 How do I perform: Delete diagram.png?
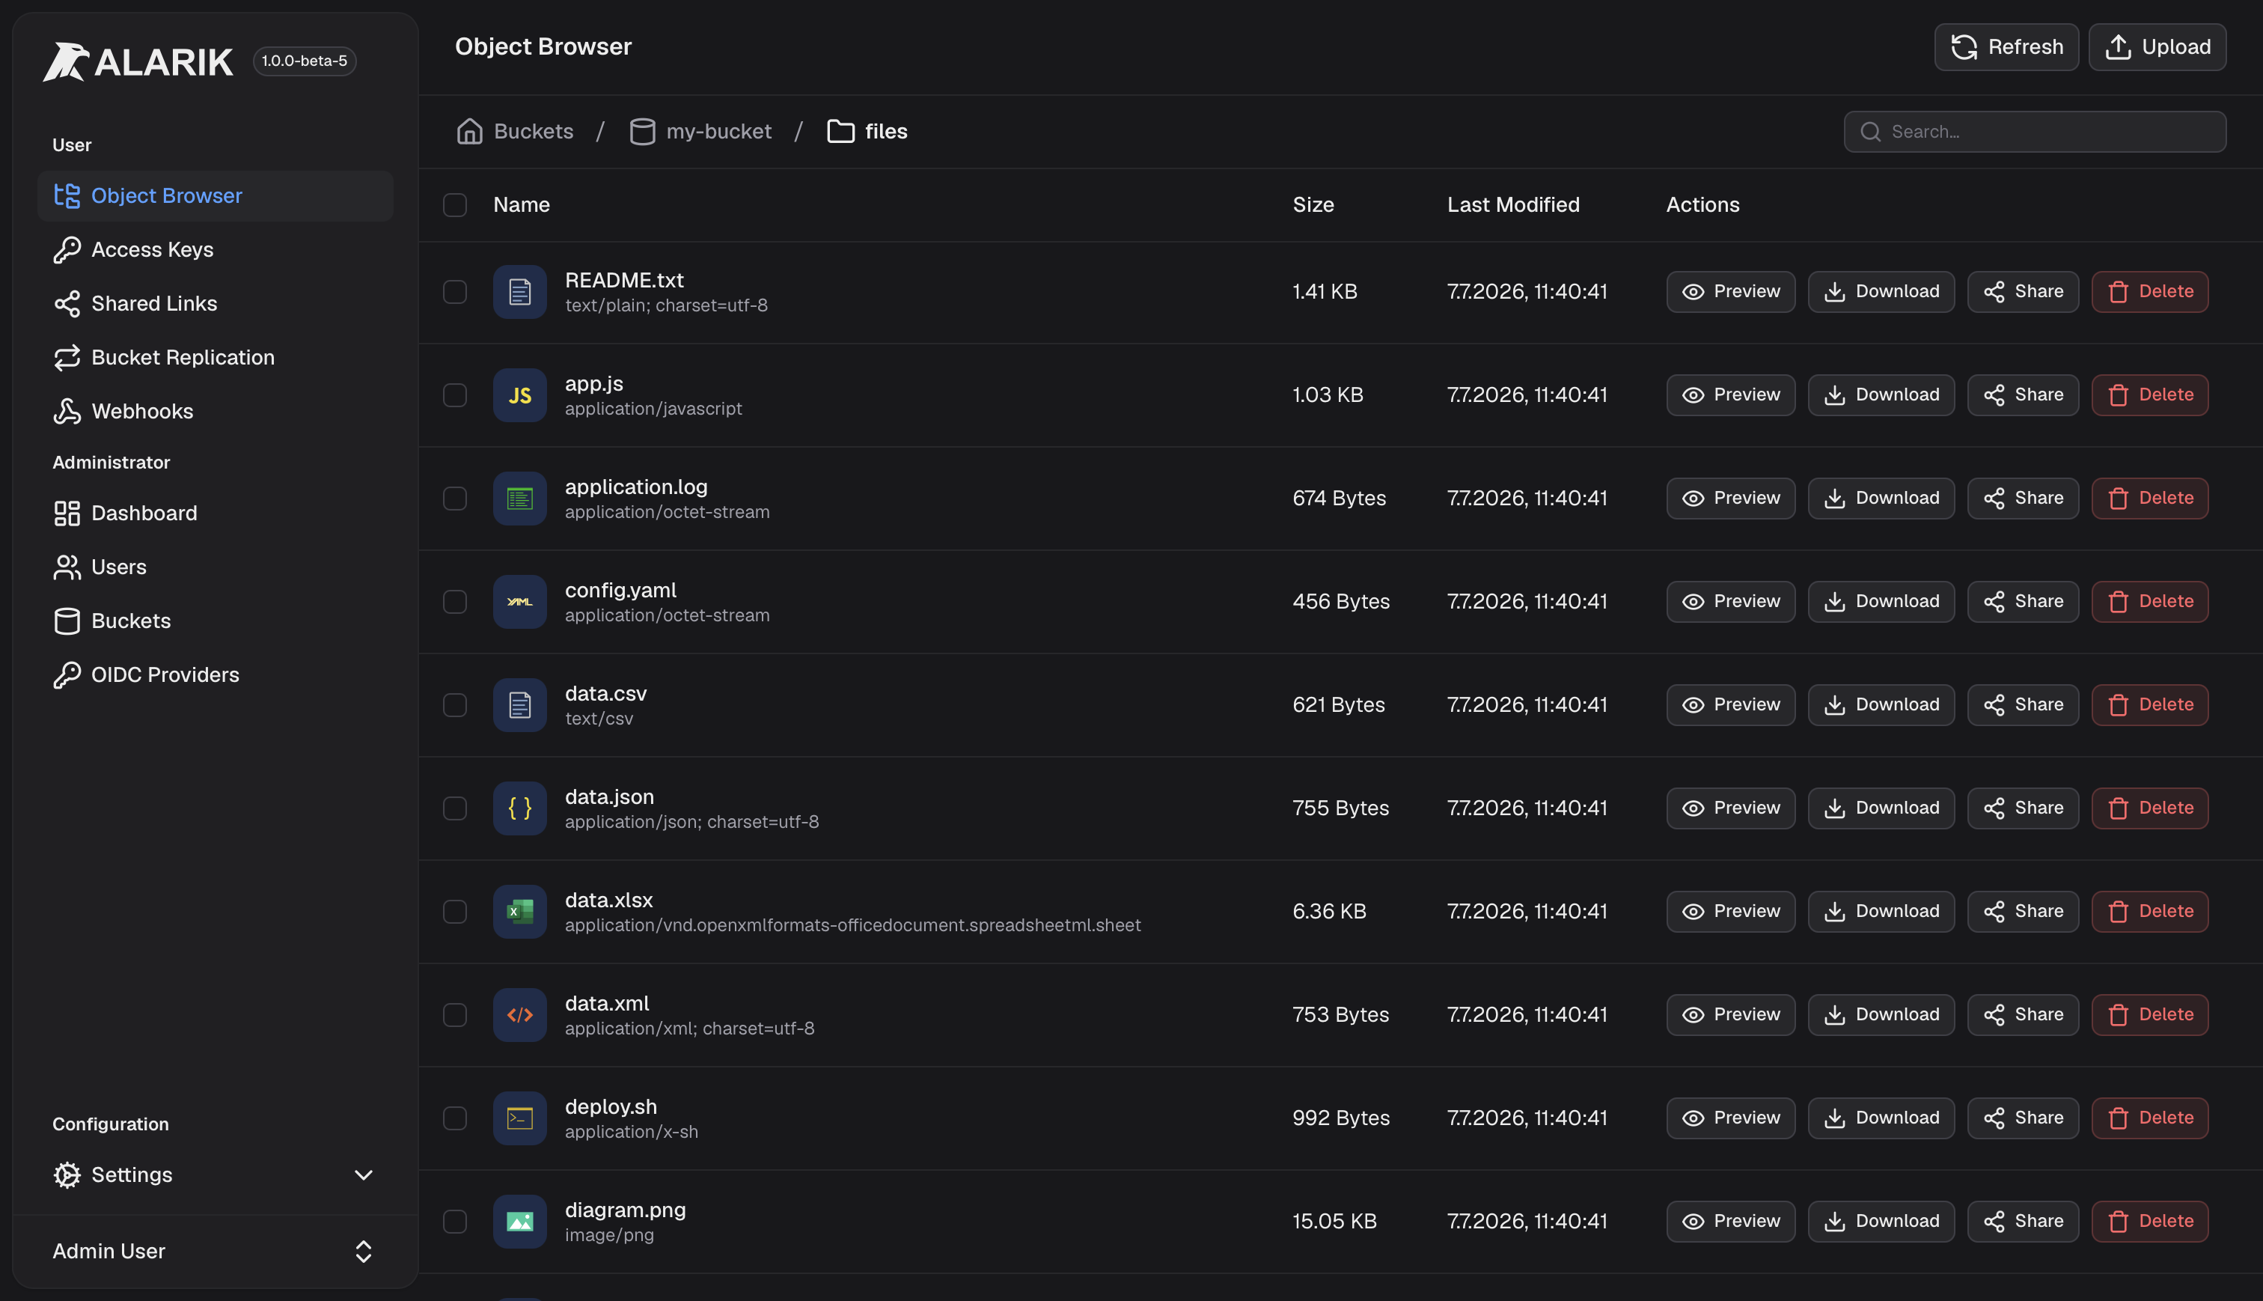(2149, 1222)
